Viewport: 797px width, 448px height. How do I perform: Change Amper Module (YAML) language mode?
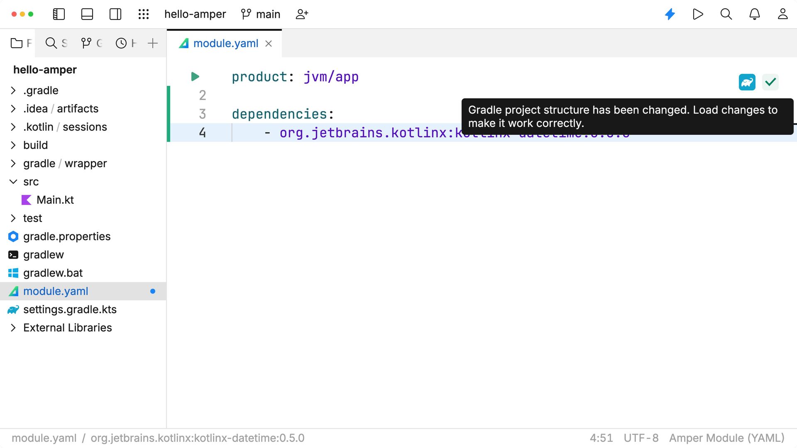coord(727,438)
